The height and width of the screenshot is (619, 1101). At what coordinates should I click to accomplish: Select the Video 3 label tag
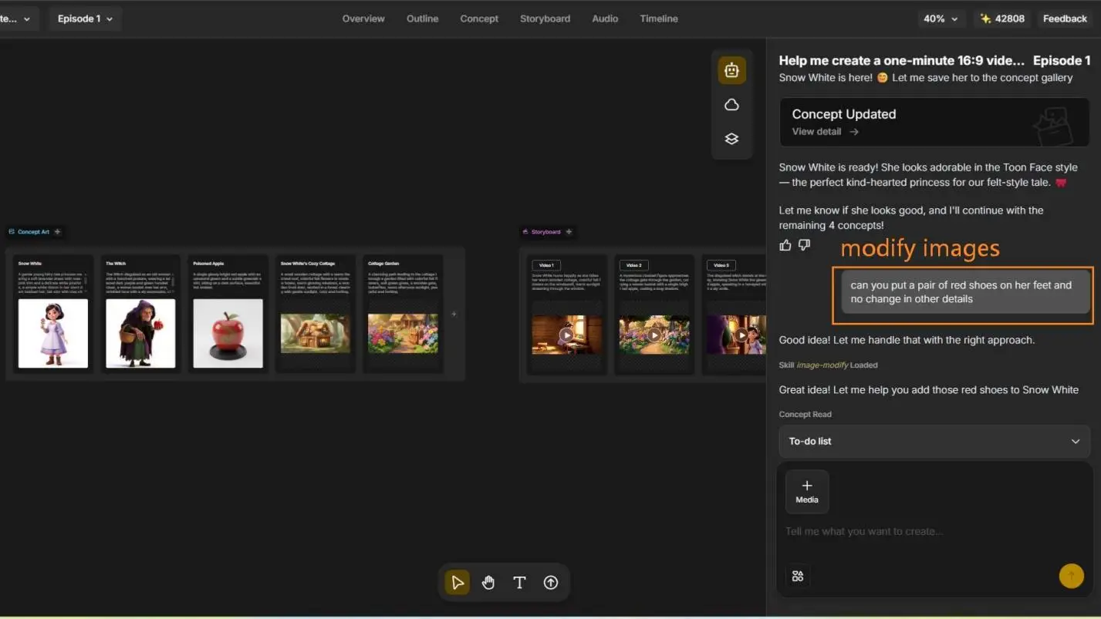pos(721,265)
